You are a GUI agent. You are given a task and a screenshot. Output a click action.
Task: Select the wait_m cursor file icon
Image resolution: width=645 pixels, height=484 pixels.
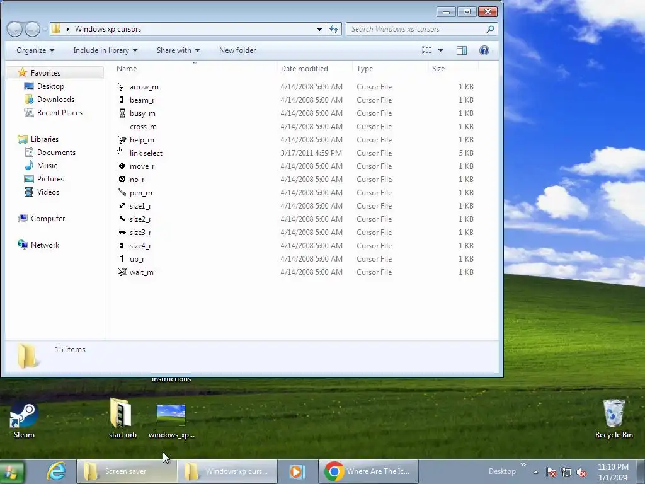click(122, 272)
